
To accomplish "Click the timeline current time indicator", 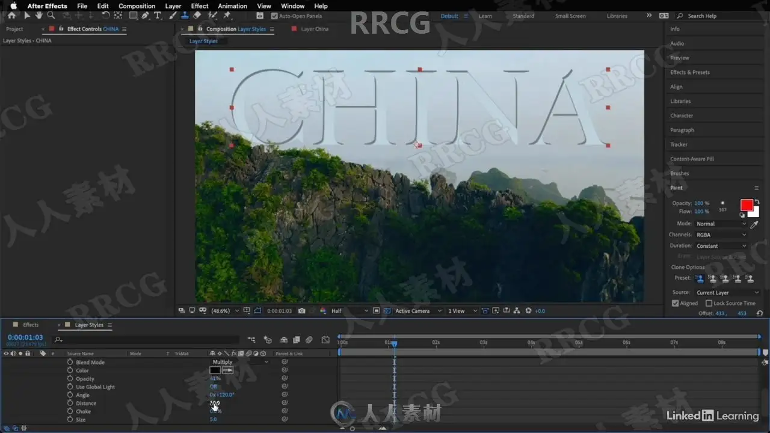I will click(x=395, y=343).
